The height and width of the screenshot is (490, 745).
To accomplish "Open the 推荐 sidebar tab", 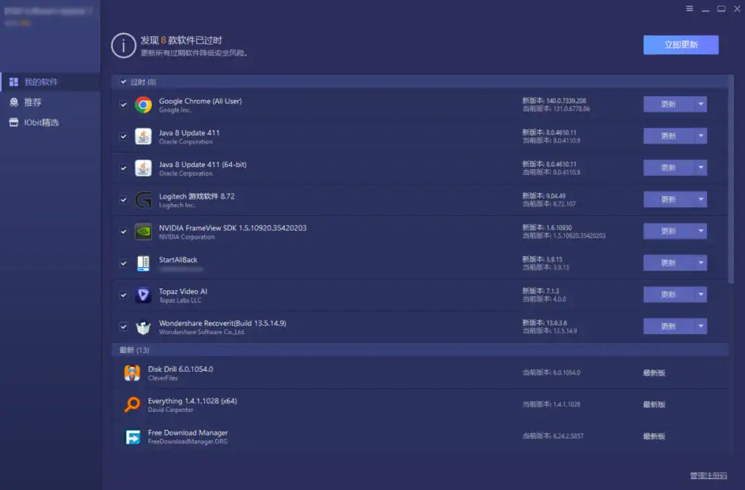I will point(50,102).
